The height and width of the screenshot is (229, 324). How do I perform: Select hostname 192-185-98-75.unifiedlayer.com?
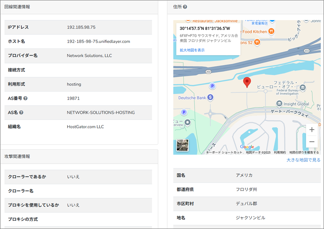pos(98,42)
